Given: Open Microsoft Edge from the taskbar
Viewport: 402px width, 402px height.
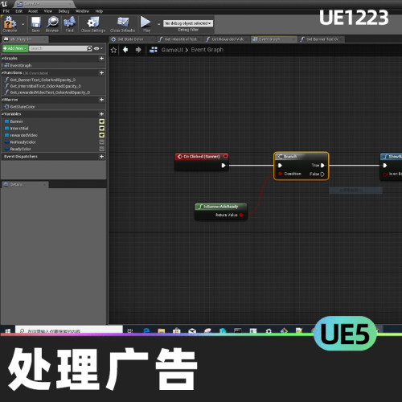Looking at the screenshot, I should [x=146, y=331].
